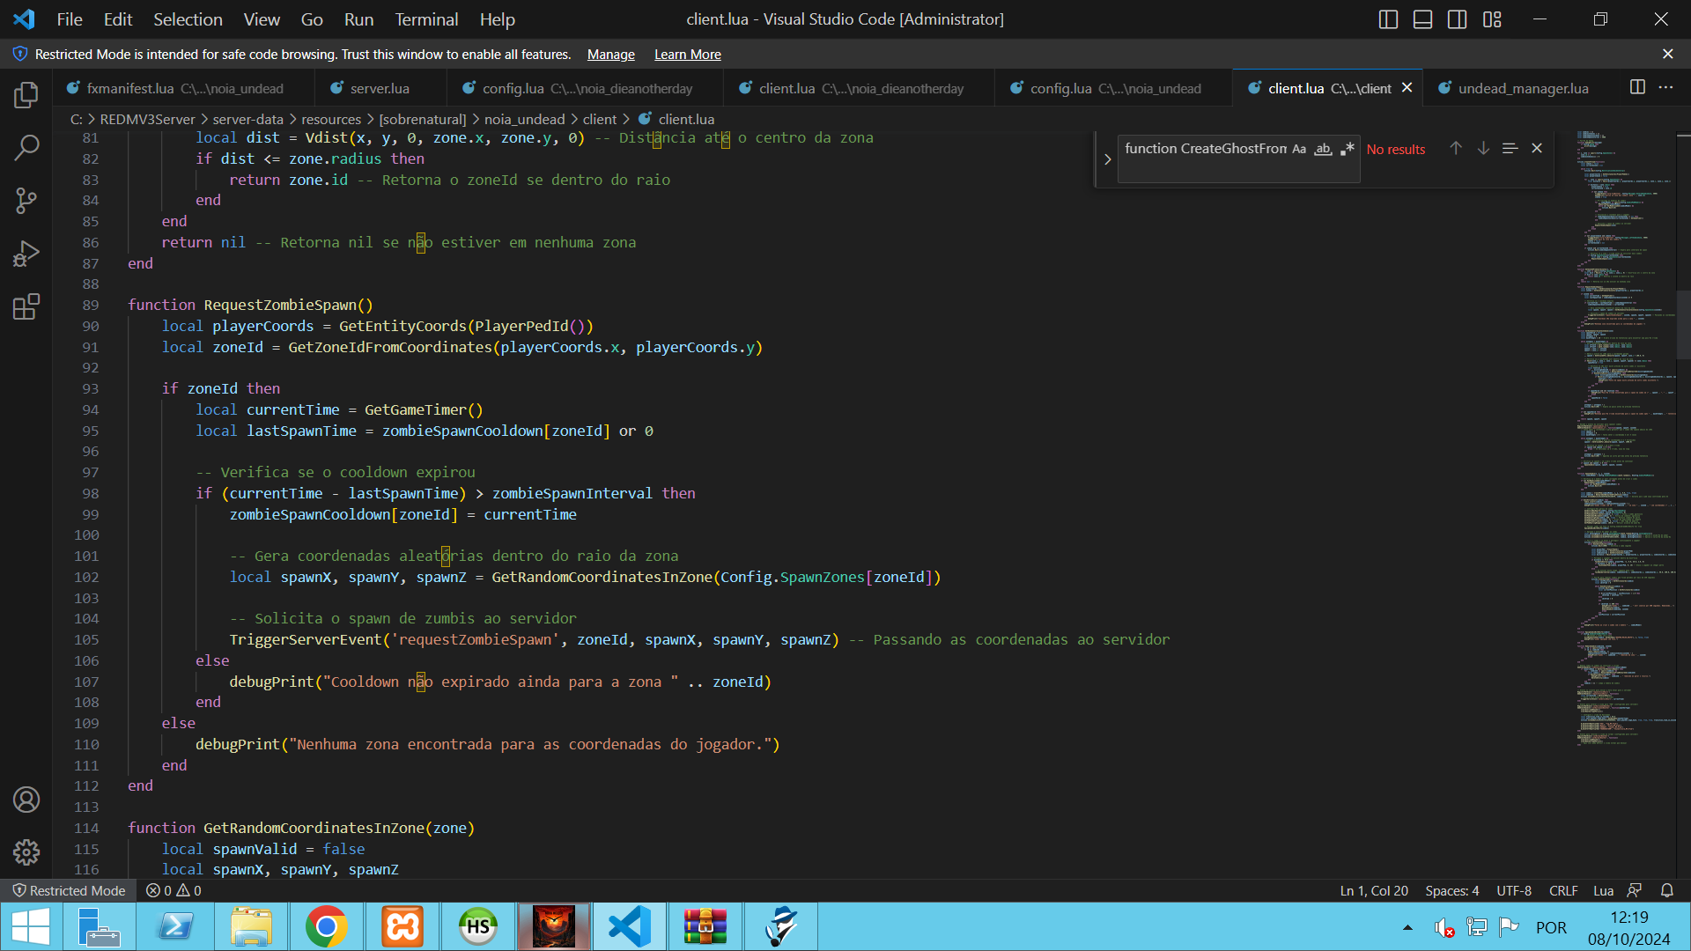The image size is (1691, 951).
Task: Open the Source Control view
Action: (26, 201)
